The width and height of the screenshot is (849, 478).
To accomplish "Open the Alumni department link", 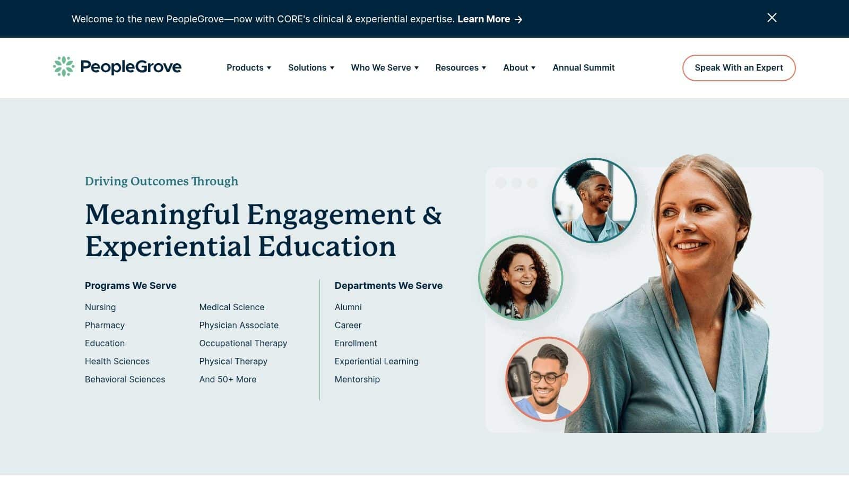I will coord(348,307).
